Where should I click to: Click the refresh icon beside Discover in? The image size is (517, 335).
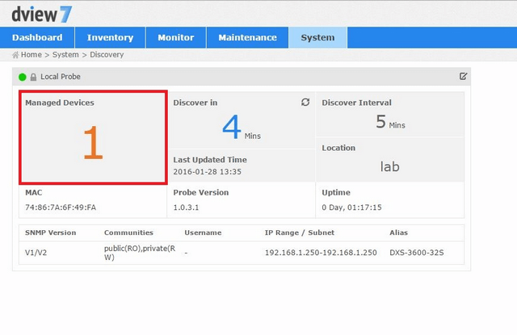tap(305, 103)
